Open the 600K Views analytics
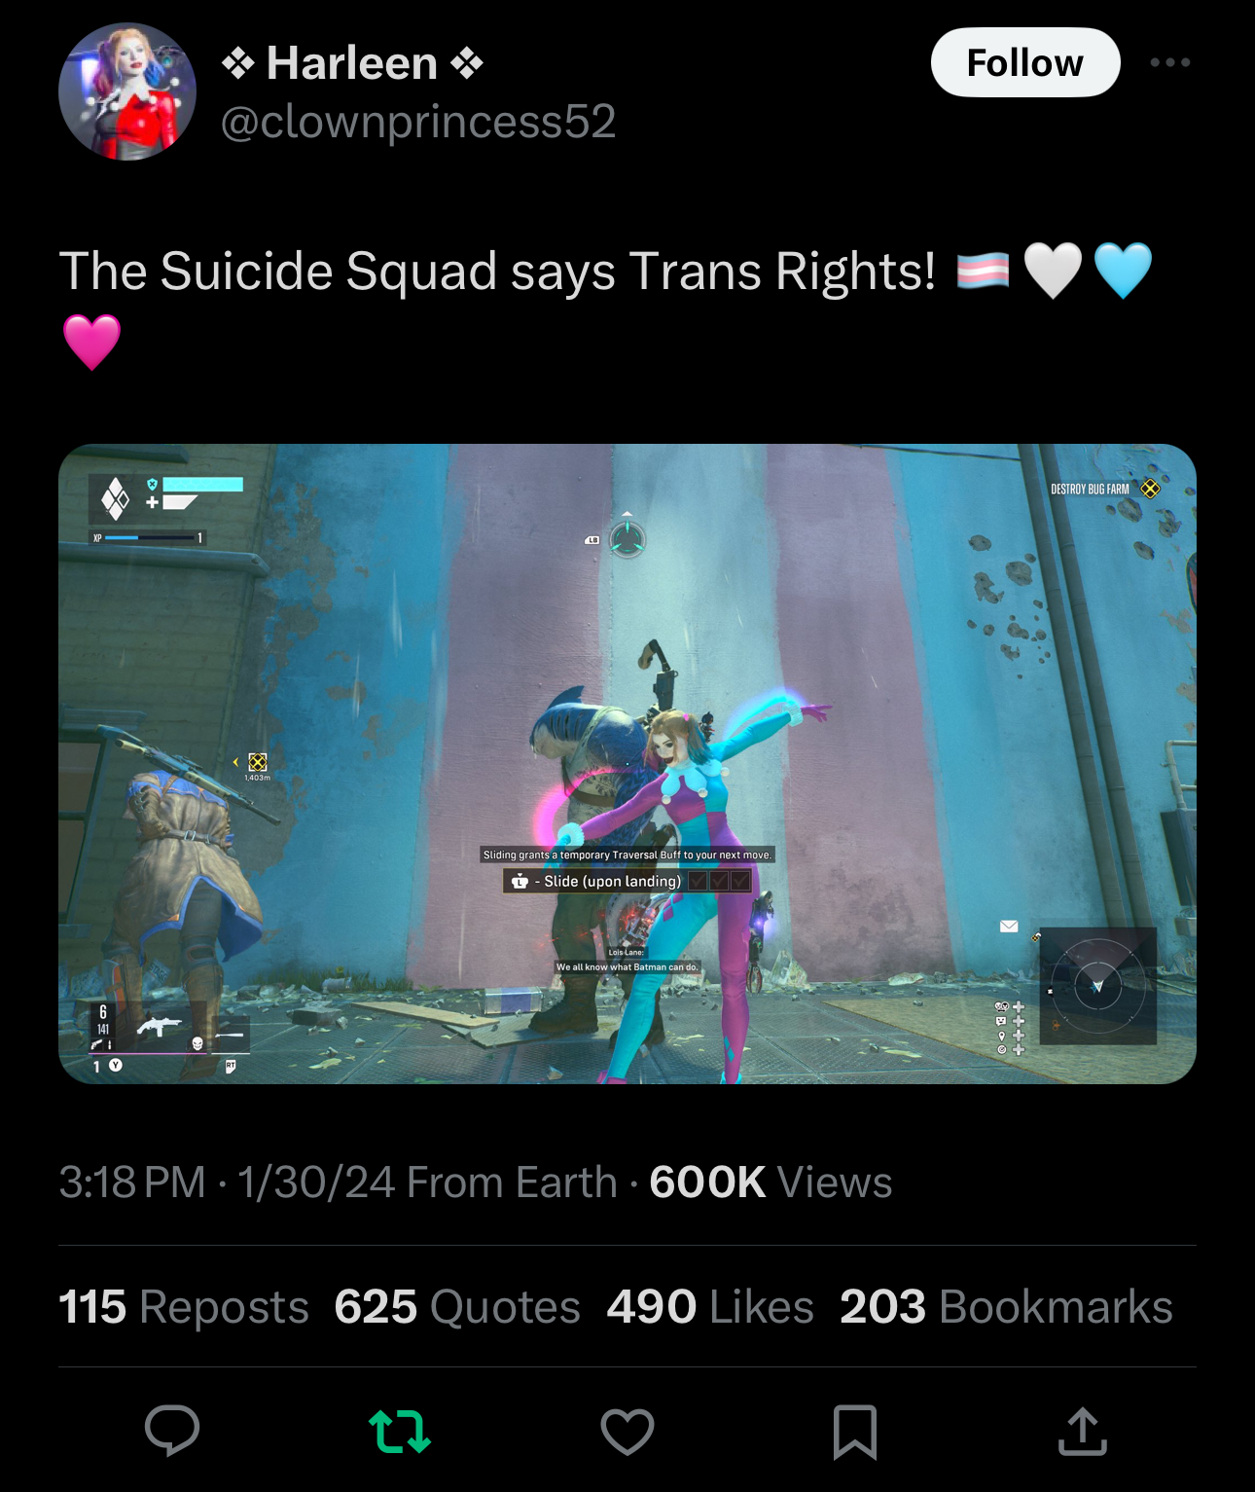The image size is (1255, 1492). [x=771, y=1183]
